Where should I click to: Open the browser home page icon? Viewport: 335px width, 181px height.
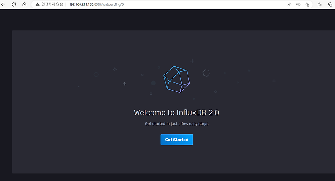25,4
